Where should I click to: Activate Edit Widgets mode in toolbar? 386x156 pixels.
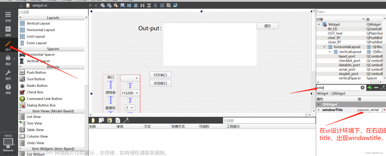[103, 5]
